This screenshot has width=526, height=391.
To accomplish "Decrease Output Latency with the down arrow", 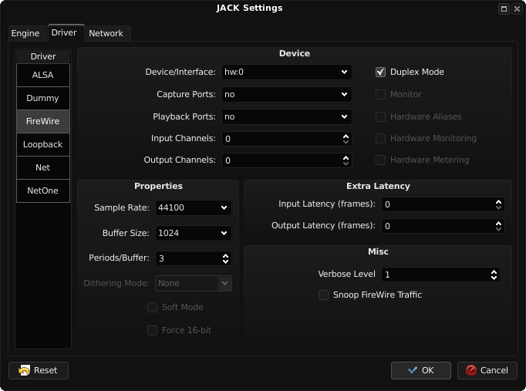I will click(x=498, y=229).
